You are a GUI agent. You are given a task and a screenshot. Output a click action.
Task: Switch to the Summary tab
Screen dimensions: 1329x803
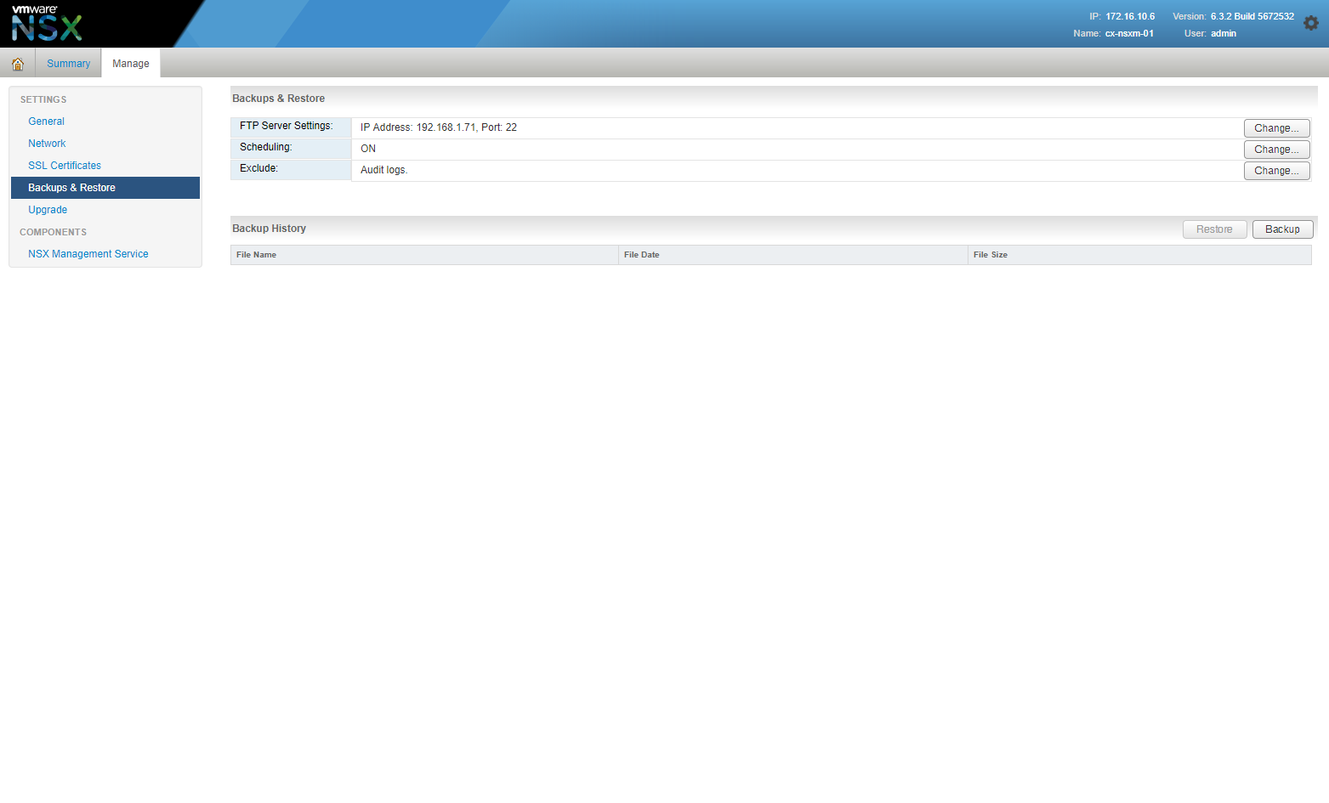pos(68,64)
